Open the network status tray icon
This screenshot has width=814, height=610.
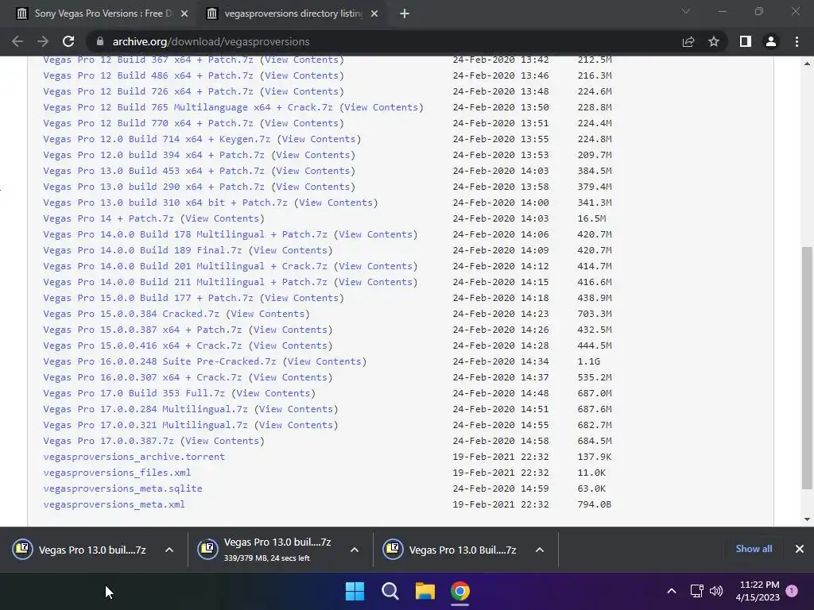point(696,591)
